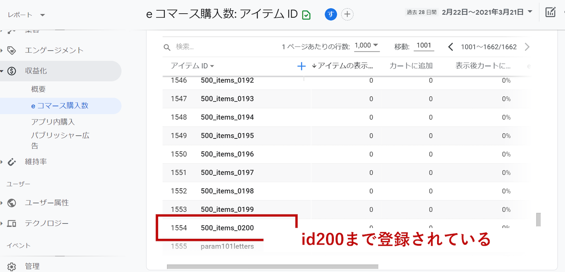Go to previous page of table rows
The image size is (565, 272).
click(450, 47)
